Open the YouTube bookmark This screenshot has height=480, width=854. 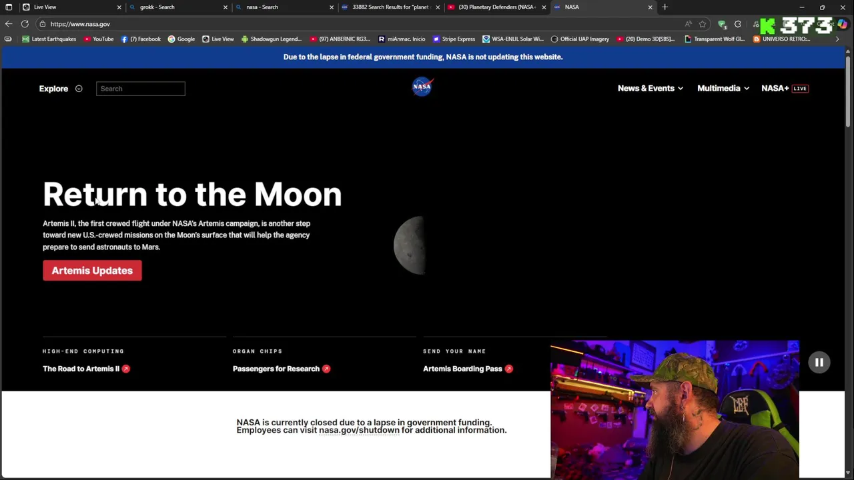coord(99,39)
